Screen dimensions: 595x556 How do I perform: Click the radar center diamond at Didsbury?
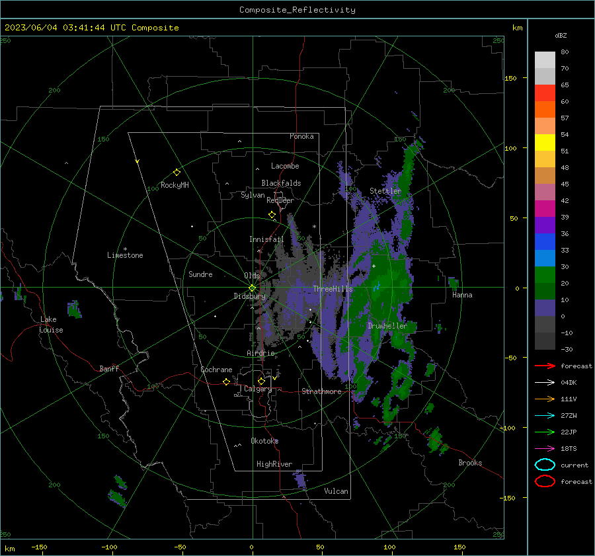252,288
